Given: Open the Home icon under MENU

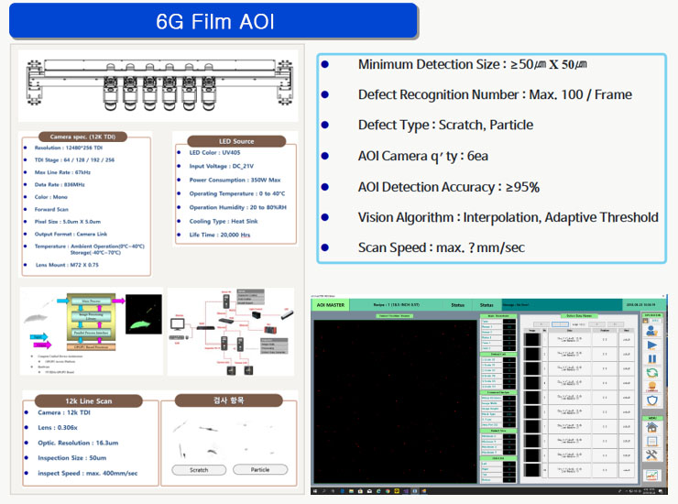Looking at the screenshot, I should (x=652, y=427).
